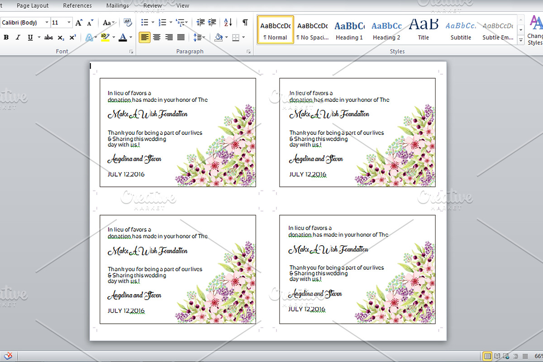Screen dimensions: 543x362
Task: Apply strikethrough formatting
Action: [x=49, y=38]
